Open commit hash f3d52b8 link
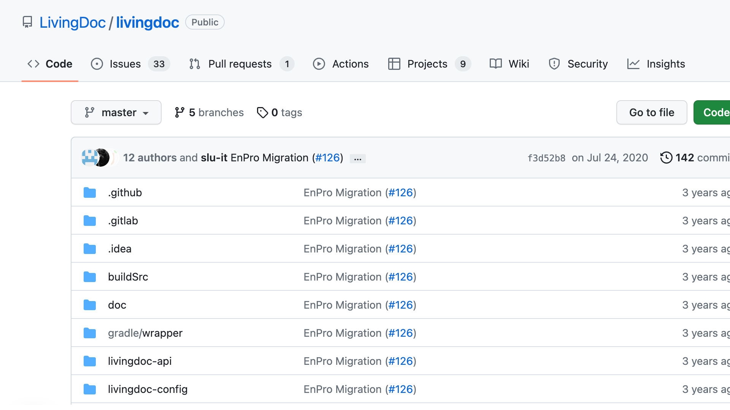This screenshot has width=730, height=410. [x=546, y=158]
